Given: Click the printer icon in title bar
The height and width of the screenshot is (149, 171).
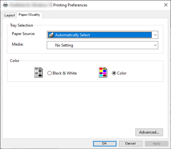Looking at the screenshot, I should pyautogui.click(x=5, y=5).
